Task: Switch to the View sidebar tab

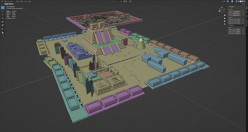Action: coord(247,16)
